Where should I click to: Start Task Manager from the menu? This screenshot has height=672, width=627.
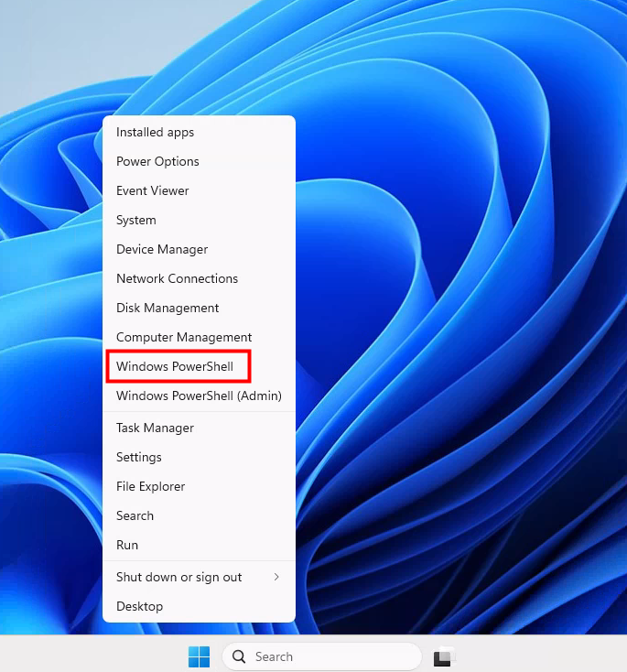(x=155, y=428)
